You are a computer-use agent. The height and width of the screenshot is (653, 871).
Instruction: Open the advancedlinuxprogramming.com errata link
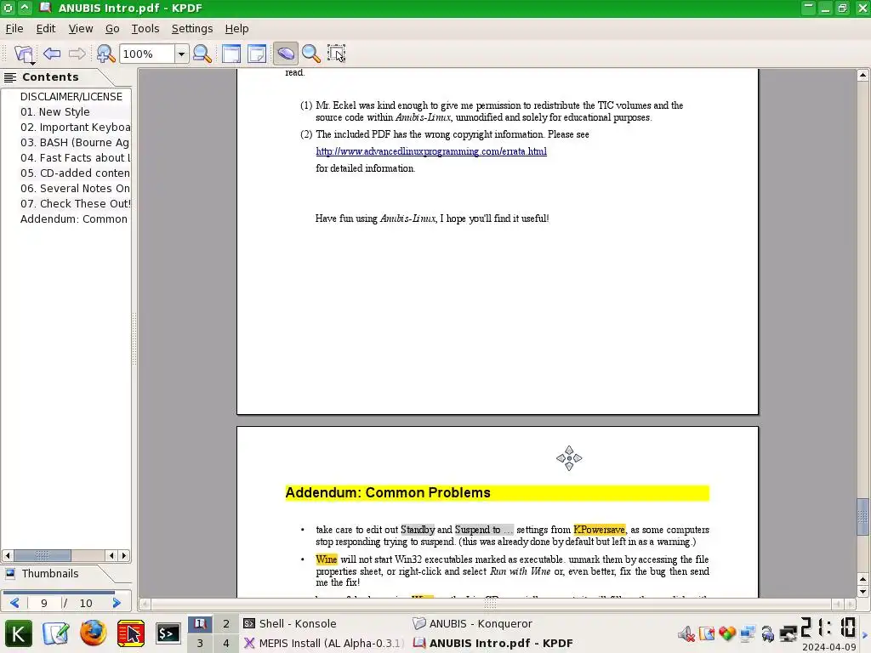click(431, 151)
